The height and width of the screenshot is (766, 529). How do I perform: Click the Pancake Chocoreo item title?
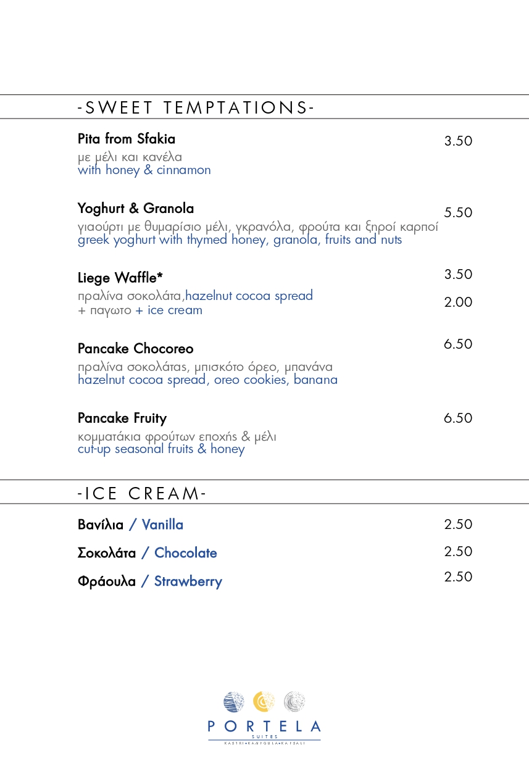click(136, 349)
